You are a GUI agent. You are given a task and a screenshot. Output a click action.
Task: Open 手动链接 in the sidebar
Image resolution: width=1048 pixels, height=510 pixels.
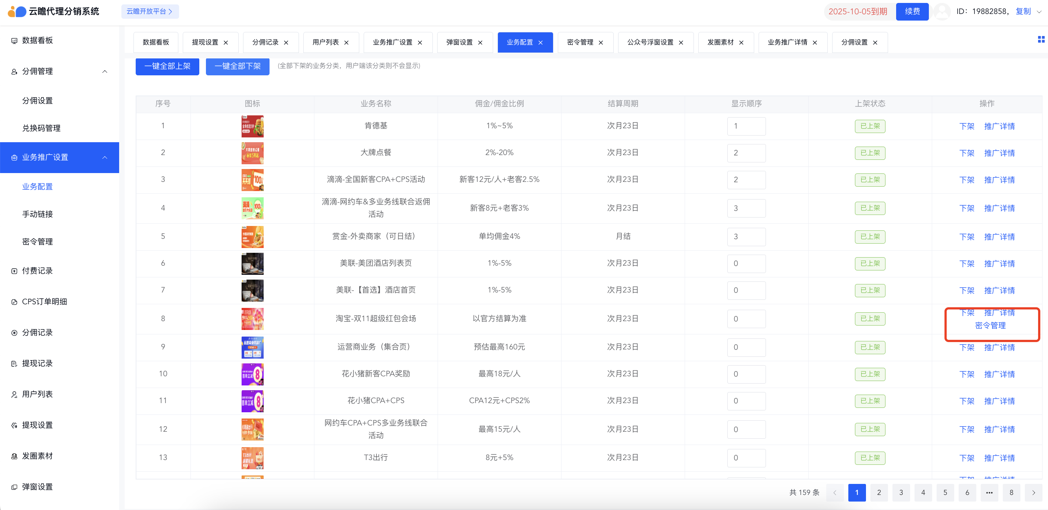coord(38,214)
